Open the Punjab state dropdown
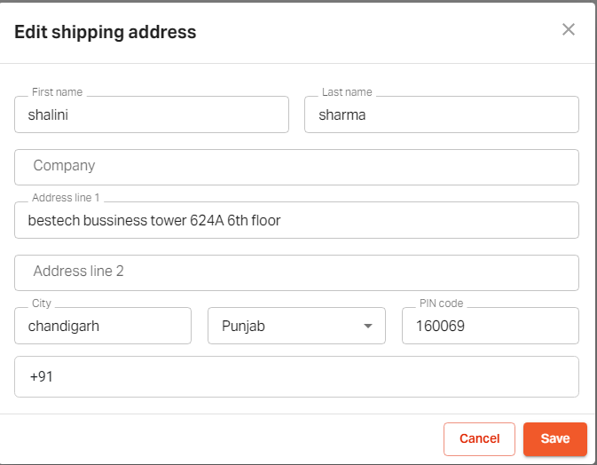The width and height of the screenshot is (597, 465). click(x=284, y=326)
